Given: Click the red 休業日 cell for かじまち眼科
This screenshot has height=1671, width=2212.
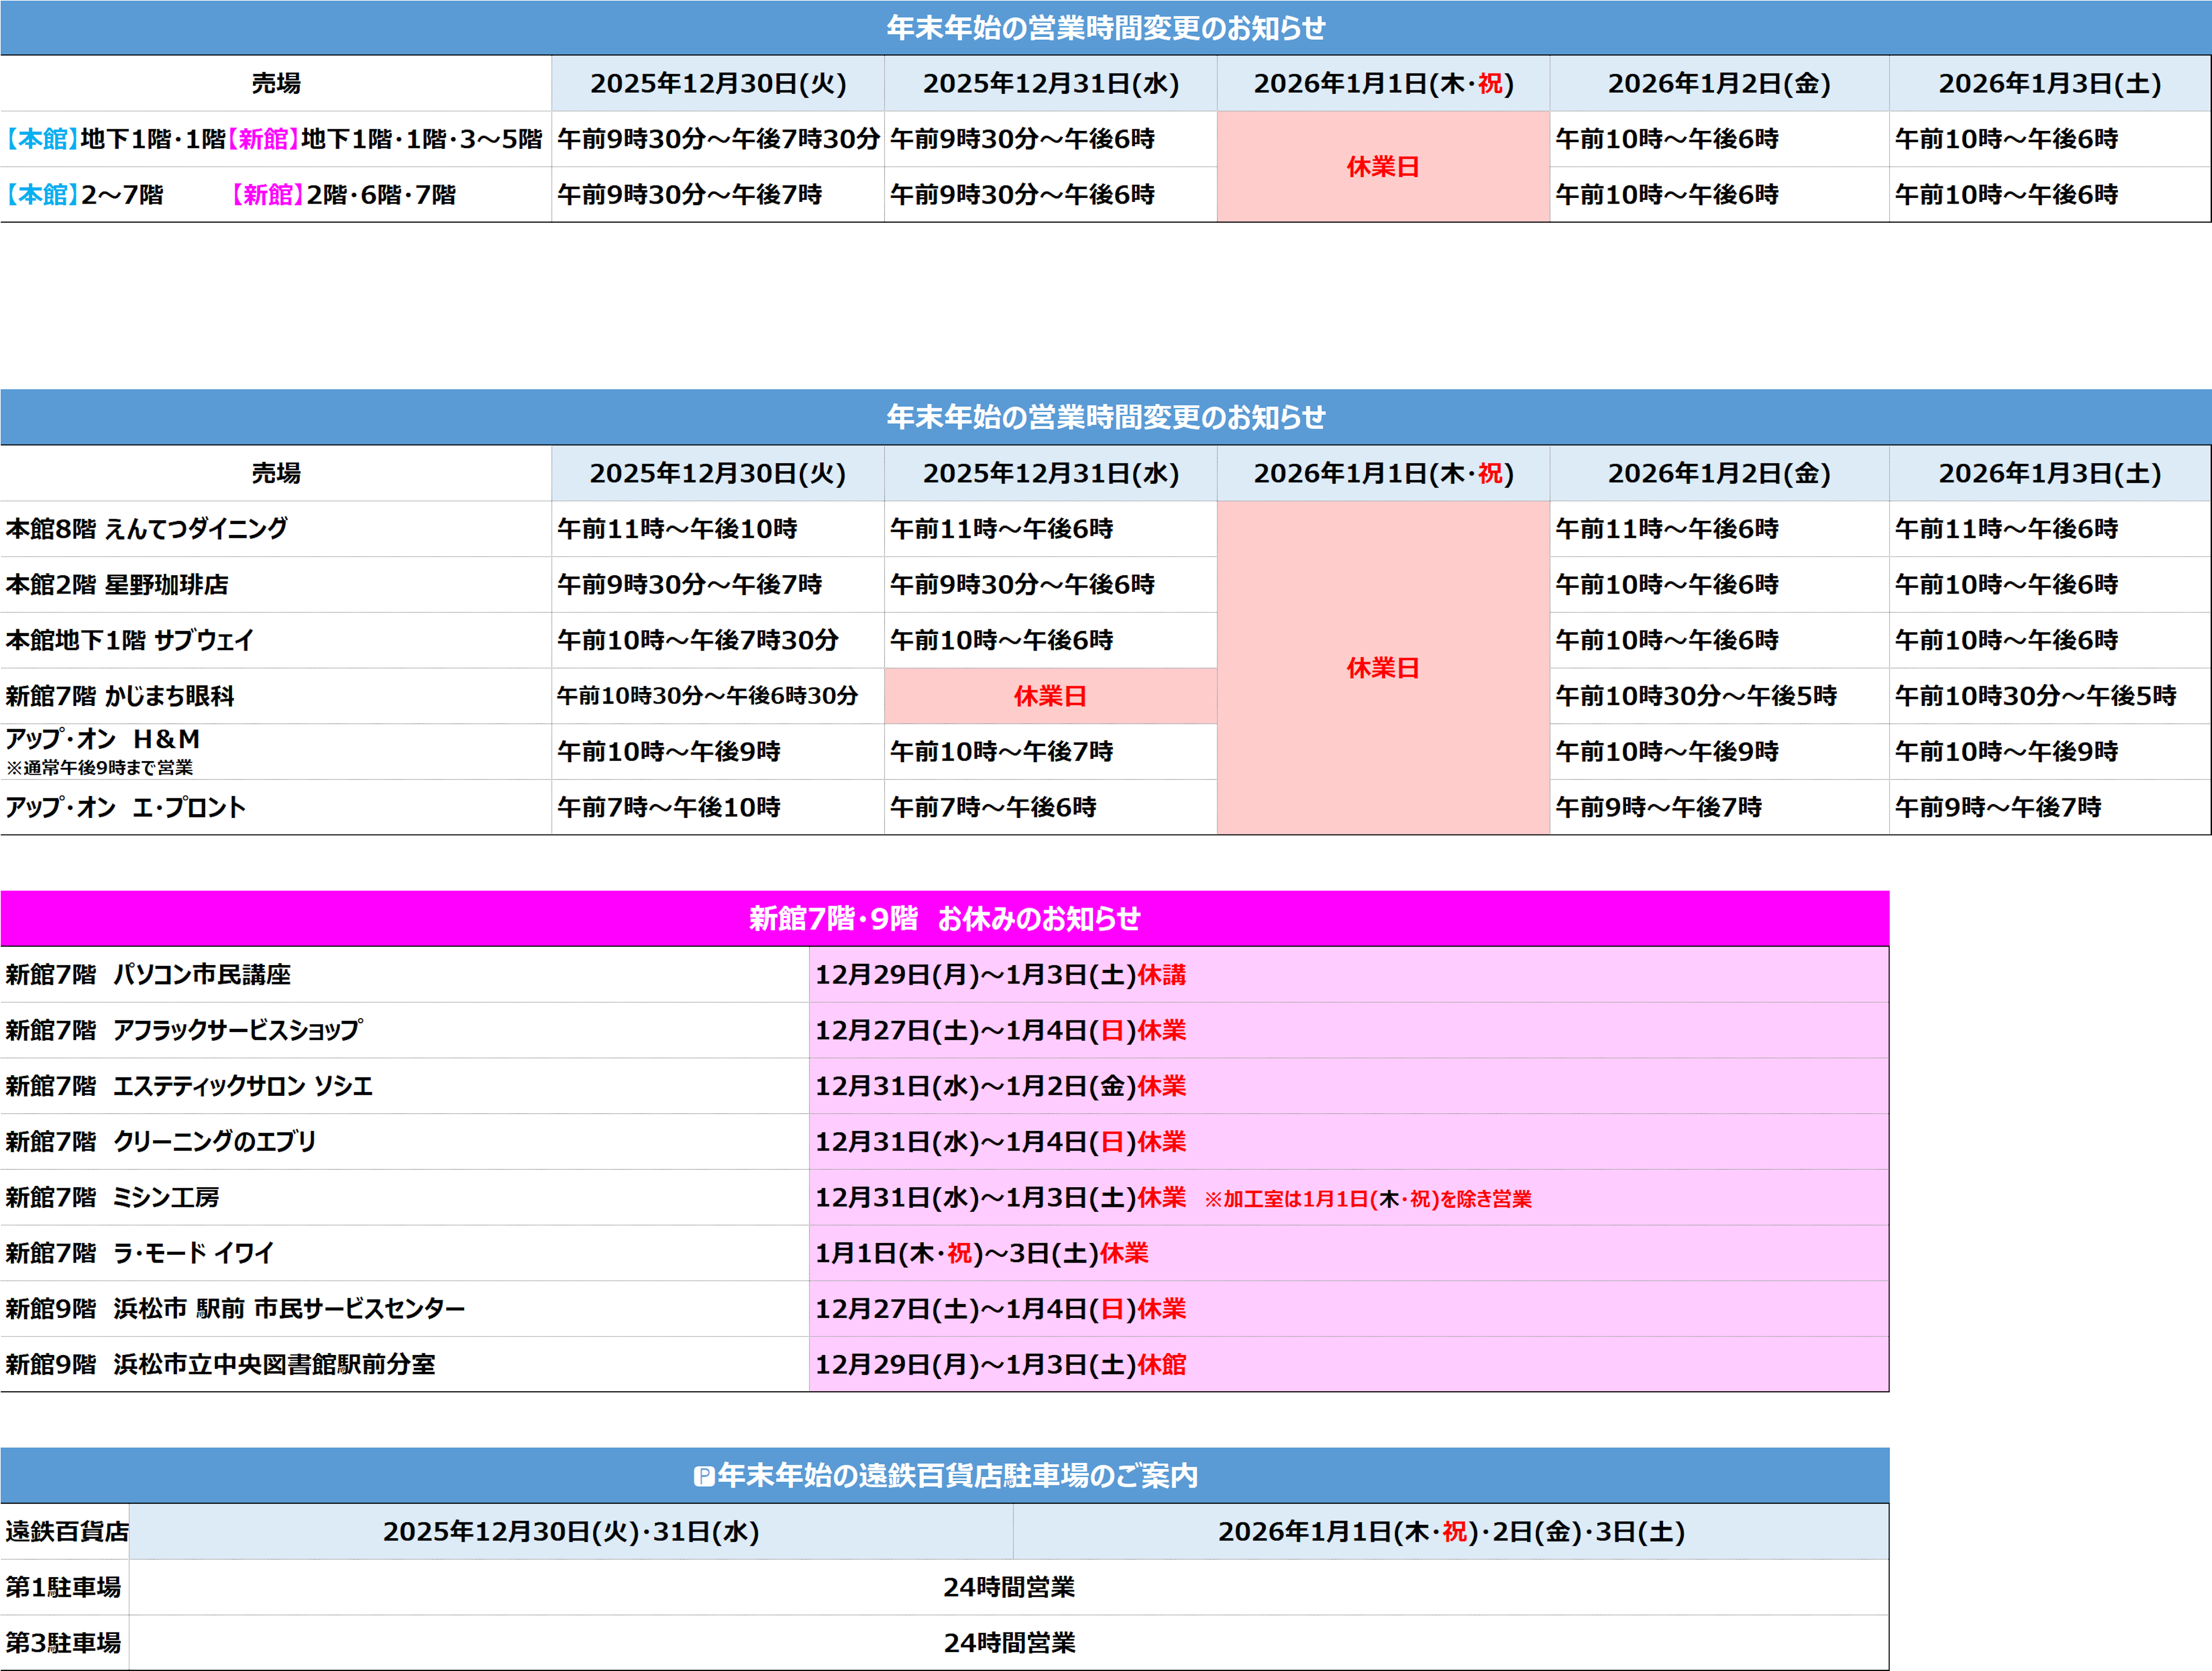Looking at the screenshot, I should [1050, 696].
